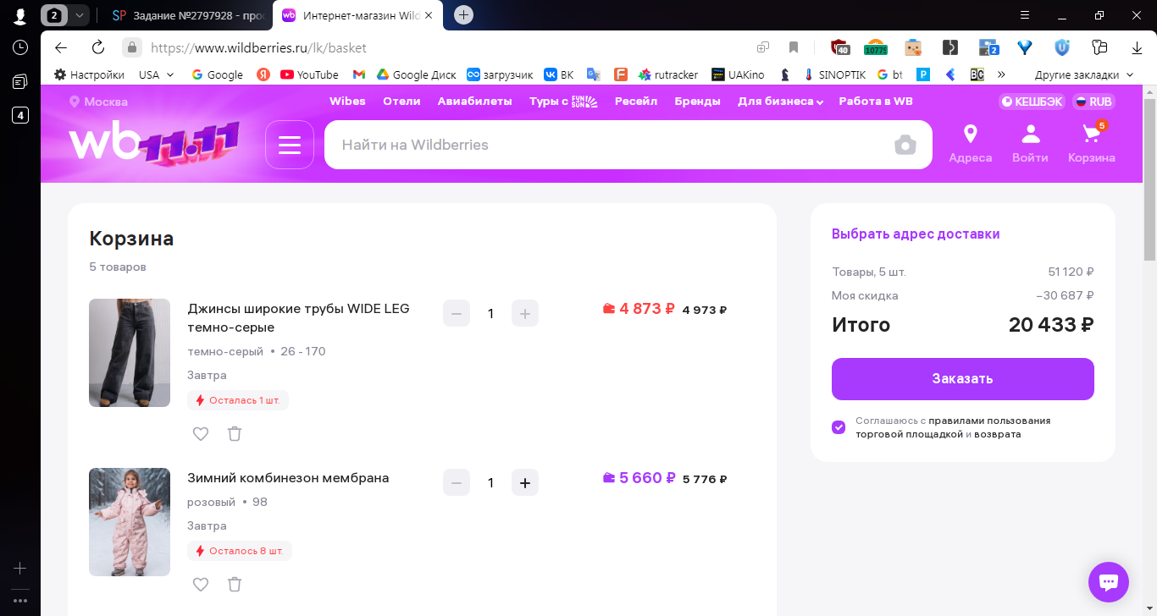Open the Корзина cart icon in header
Image resolution: width=1157 pixels, height=616 pixels.
[1092, 142]
